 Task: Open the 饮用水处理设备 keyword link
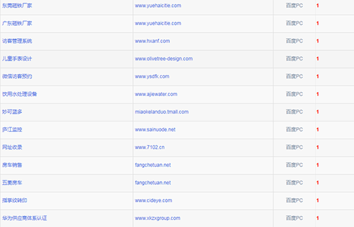pyautogui.click(x=20, y=94)
